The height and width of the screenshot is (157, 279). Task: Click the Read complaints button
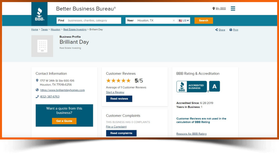tap(121, 133)
